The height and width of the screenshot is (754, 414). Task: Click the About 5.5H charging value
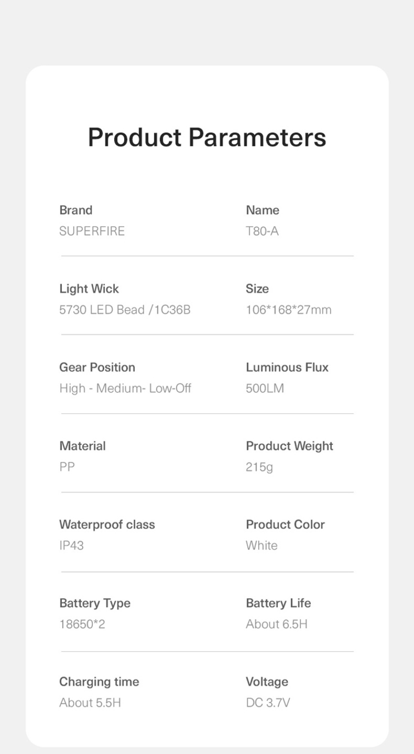click(90, 703)
